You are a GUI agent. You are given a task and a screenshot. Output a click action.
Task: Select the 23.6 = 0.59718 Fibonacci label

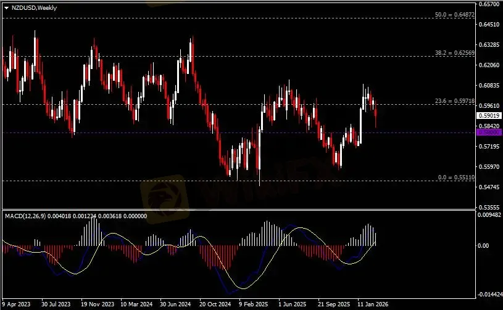(455, 101)
